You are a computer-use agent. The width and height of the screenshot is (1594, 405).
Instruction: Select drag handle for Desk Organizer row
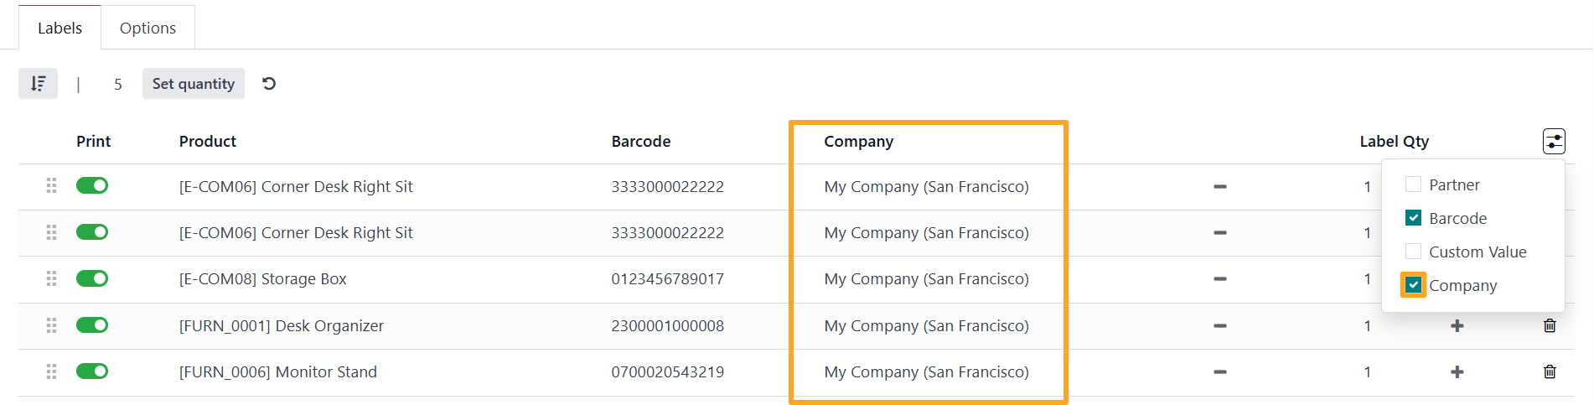pyautogui.click(x=51, y=325)
